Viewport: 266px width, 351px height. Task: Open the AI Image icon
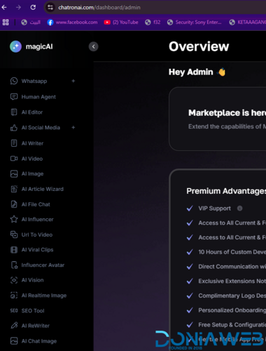[14, 174]
